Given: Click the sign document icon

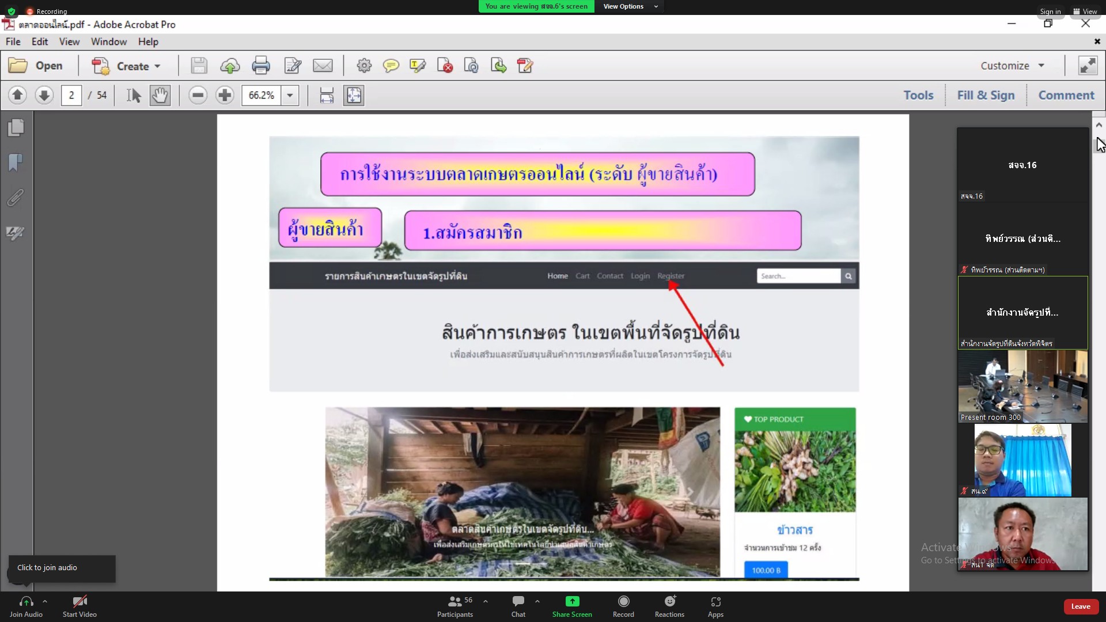Looking at the screenshot, I should (x=525, y=66).
